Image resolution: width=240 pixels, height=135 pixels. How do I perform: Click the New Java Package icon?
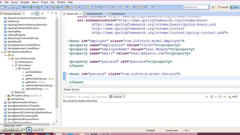[53, 7]
